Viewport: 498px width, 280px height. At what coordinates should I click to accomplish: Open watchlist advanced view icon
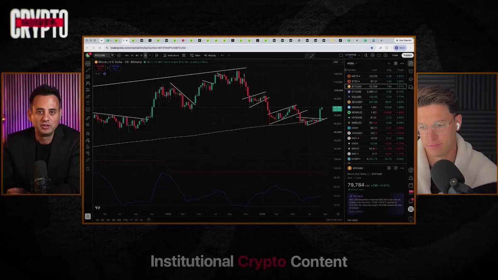point(395,63)
